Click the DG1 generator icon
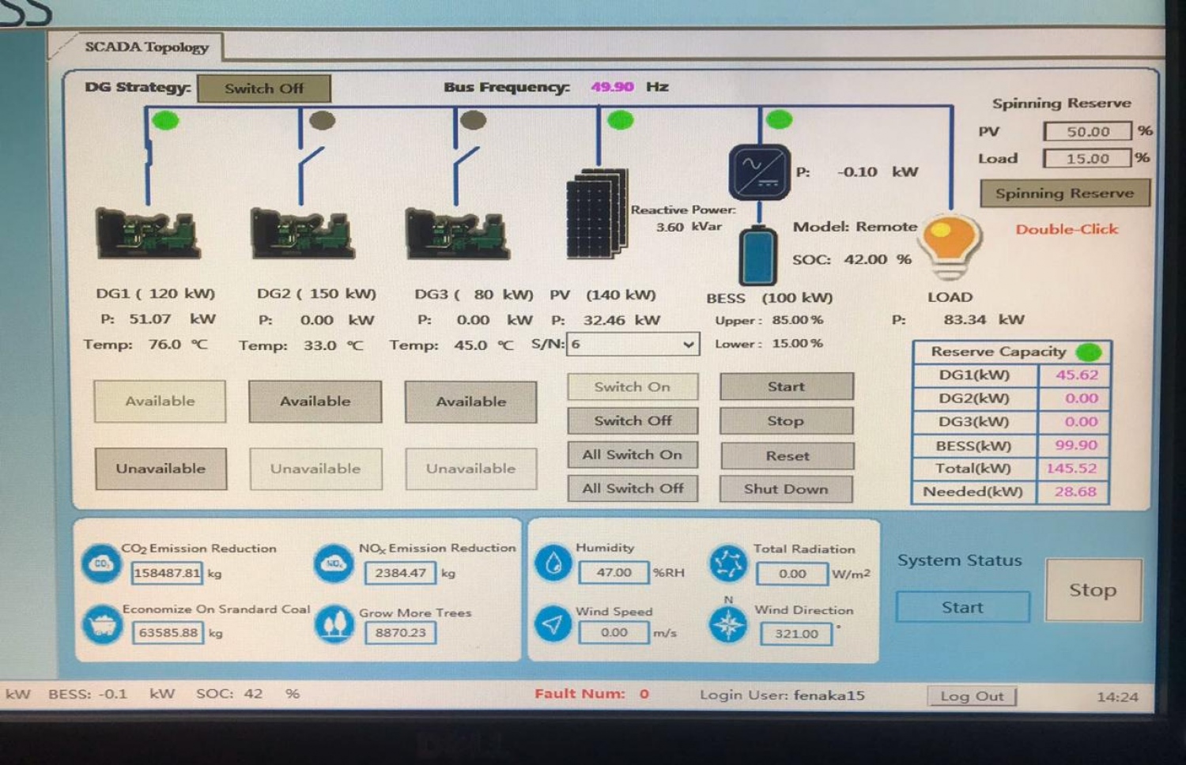 [x=148, y=233]
